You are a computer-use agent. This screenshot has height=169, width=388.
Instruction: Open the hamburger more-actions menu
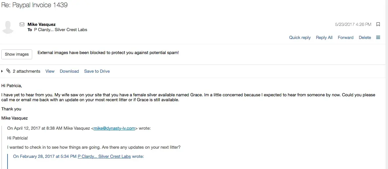point(378,37)
